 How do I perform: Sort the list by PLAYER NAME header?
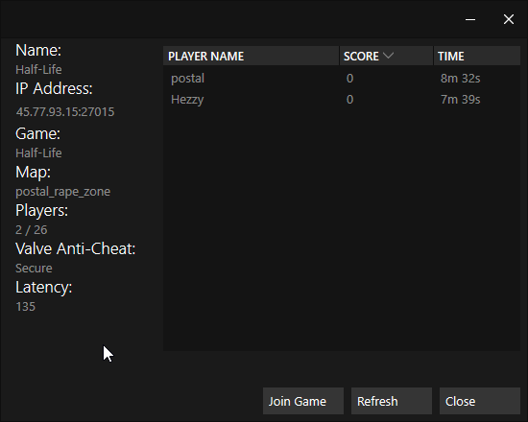click(251, 56)
